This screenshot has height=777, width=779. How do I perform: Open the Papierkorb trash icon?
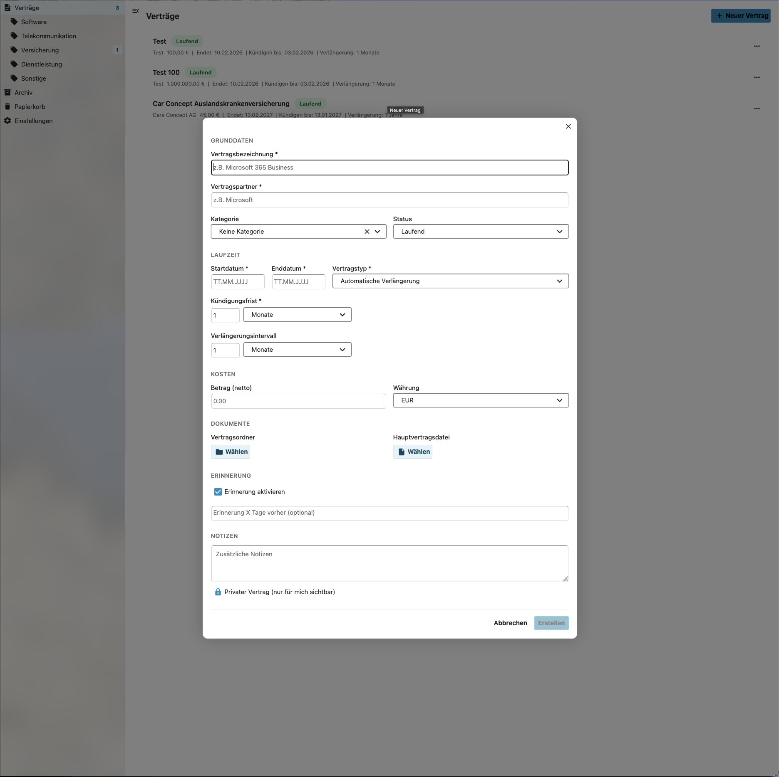(8, 106)
